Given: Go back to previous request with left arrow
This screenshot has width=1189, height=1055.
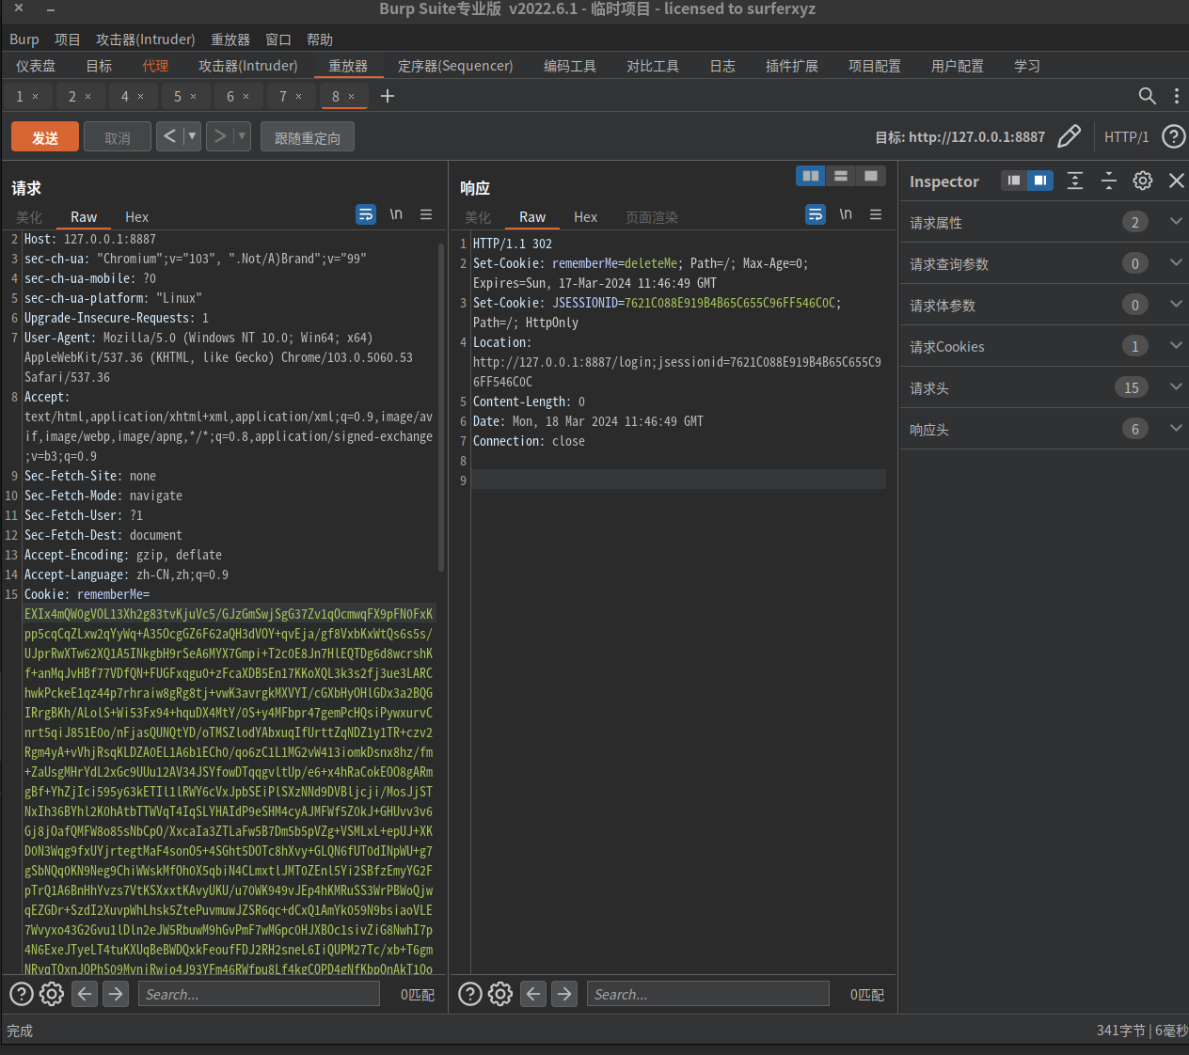Looking at the screenshot, I should pos(169,136).
